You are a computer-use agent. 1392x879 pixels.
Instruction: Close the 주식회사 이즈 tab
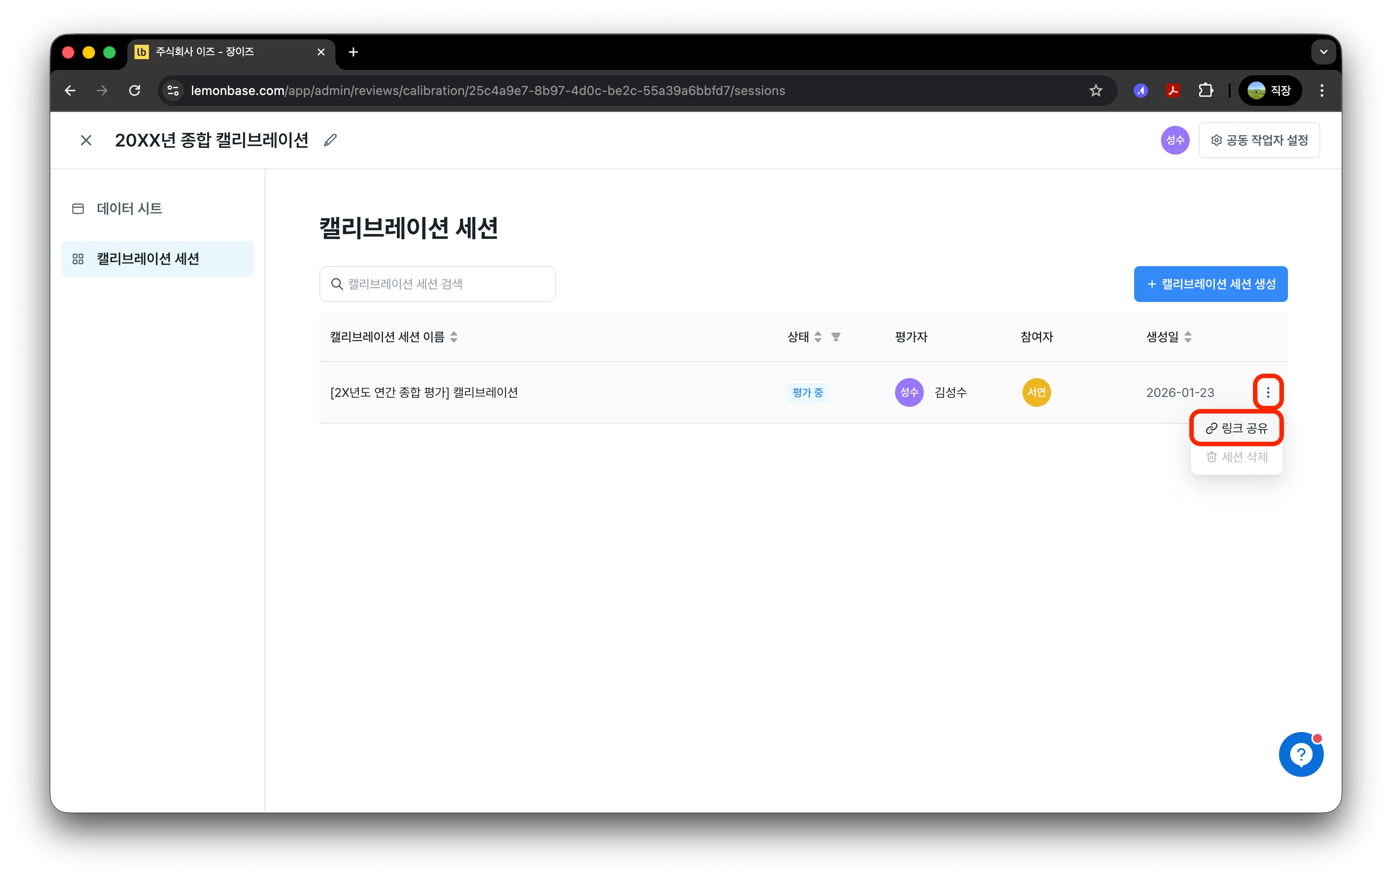point(321,52)
